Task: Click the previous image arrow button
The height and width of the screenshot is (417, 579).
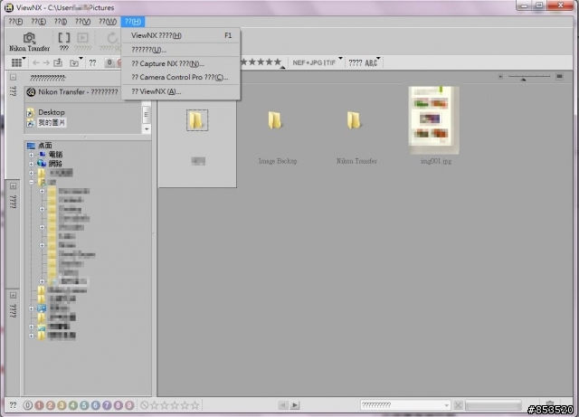Action: tap(283, 405)
